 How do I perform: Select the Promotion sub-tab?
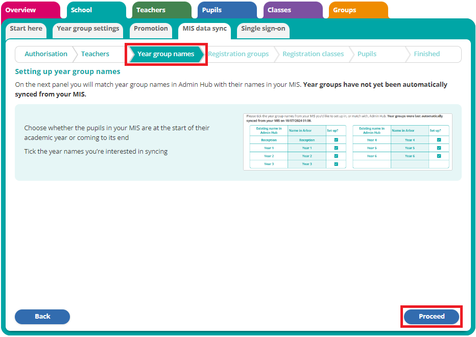(151, 29)
